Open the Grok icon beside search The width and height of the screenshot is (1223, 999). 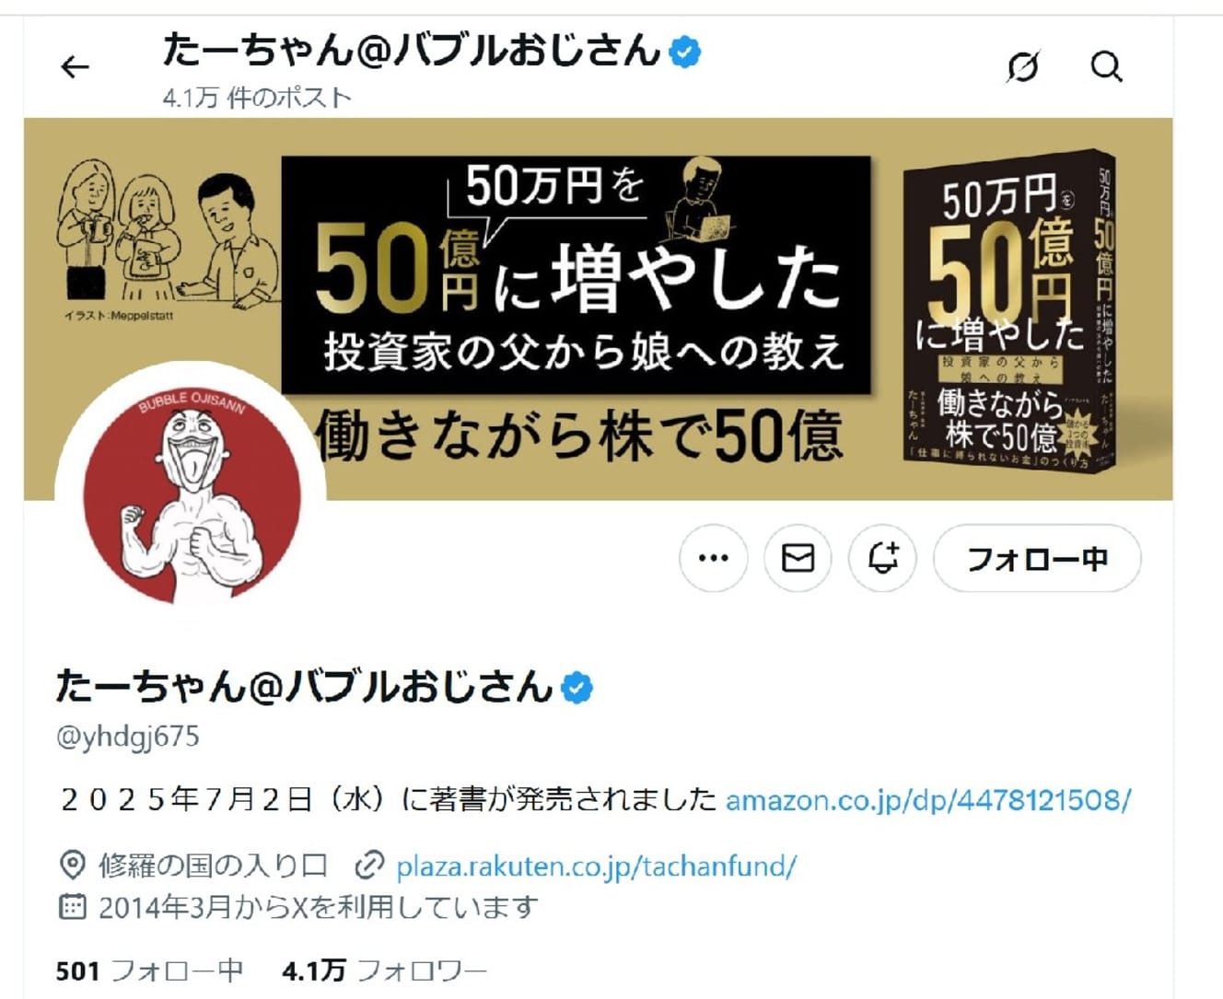point(1022,67)
